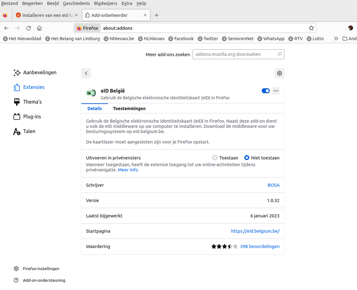
Task: Show more bookmarks with double chevron
Action: [x=336, y=38]
